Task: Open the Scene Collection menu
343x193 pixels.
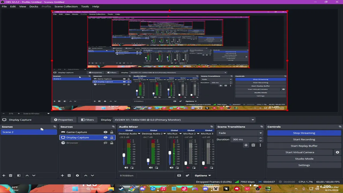Action: point(66,6)
